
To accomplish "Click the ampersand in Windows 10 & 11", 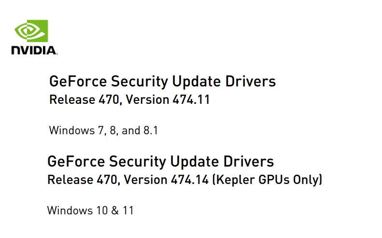I will (x=115, y=210).
